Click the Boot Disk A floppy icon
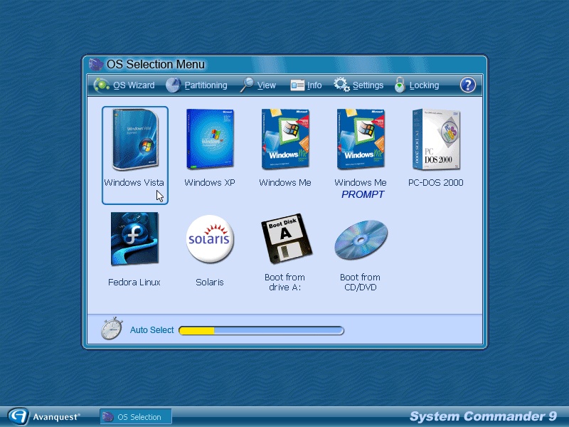Screen dimensions: 569x427 pos(287,238)
